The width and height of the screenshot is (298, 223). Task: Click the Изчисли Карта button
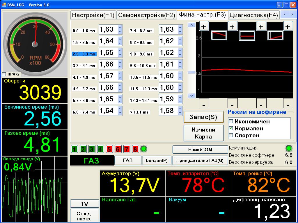point(204,133)
